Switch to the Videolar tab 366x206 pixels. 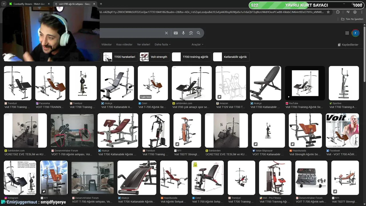coord(107,45)
